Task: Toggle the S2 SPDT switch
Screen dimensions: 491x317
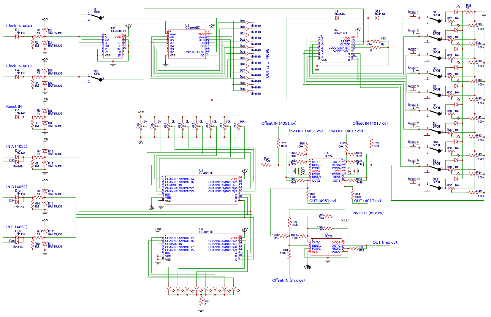Action: point(96,78)
